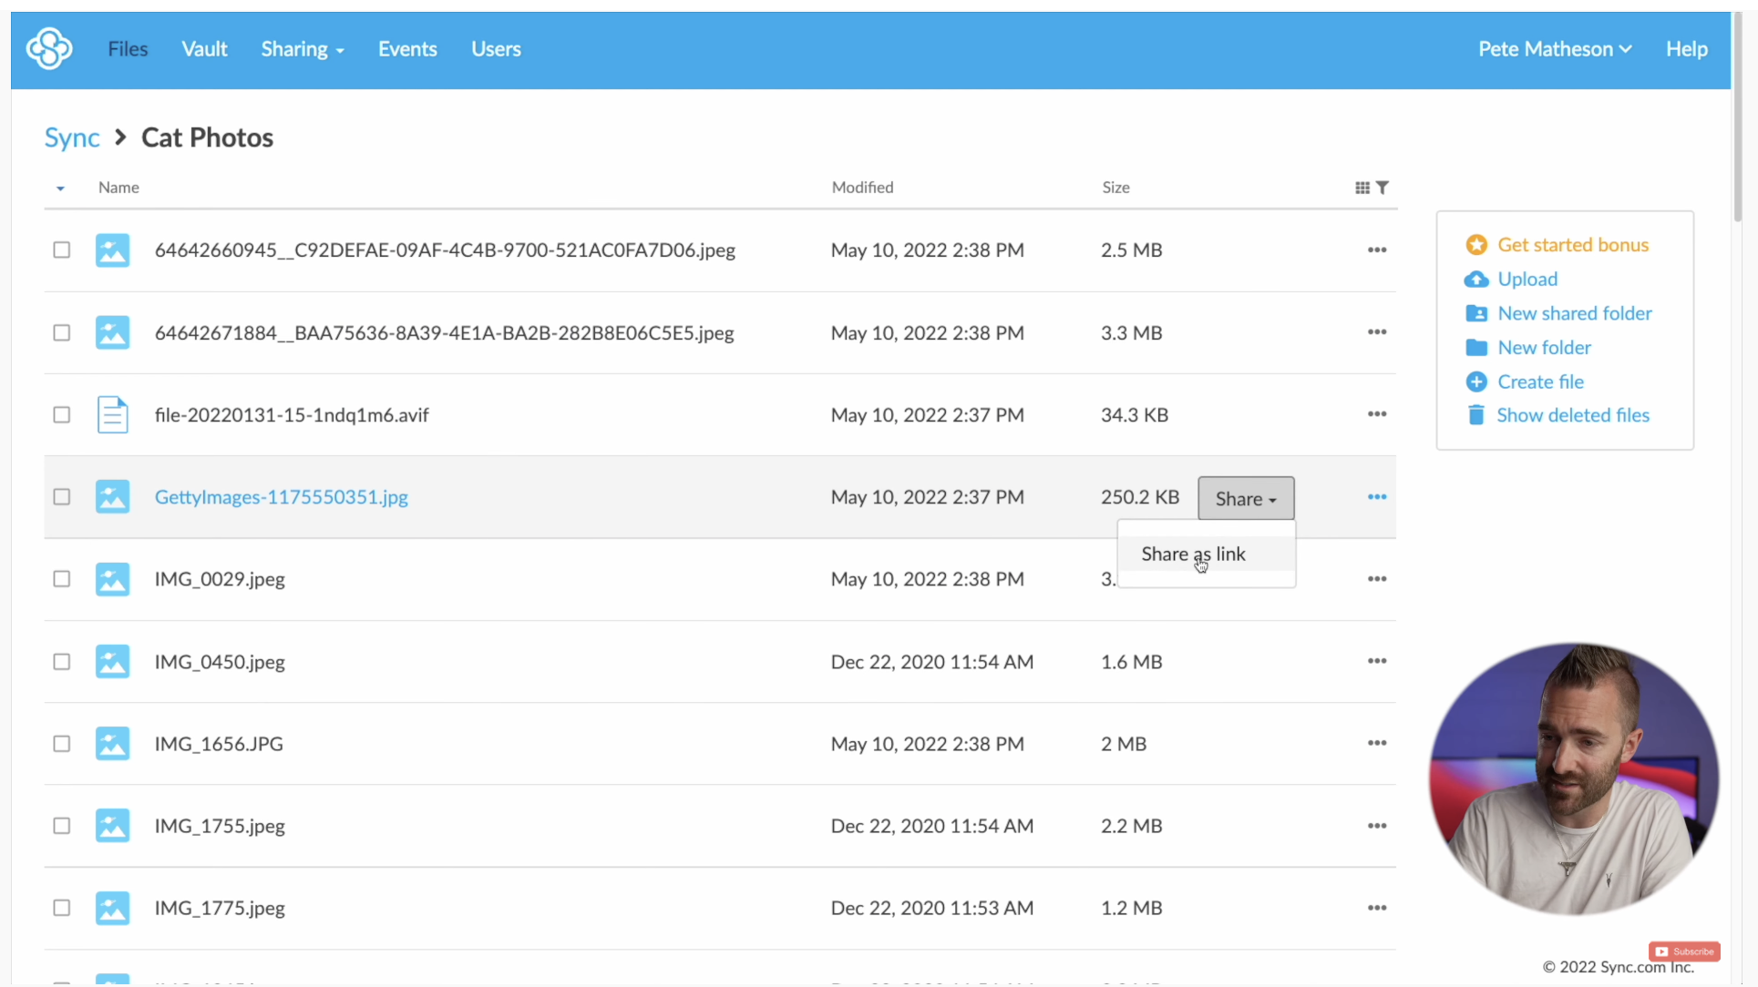Click the Sync breadcrumb link
Image resolution: width=1758 pixels, height=987 pixels.
[x=71, y=137]
